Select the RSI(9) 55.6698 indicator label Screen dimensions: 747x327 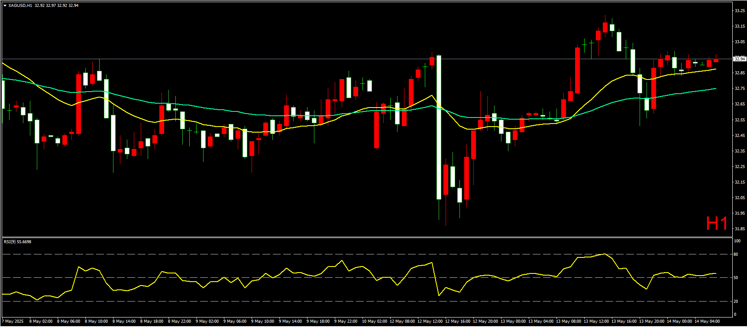[x=17, y=241]
